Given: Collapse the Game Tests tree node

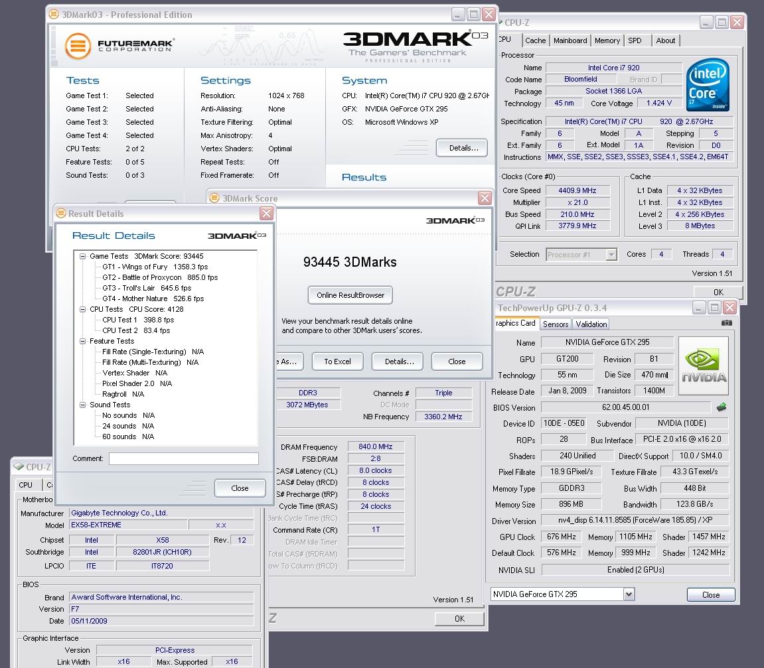Looking at the screenshot, I should coord(83,256).
